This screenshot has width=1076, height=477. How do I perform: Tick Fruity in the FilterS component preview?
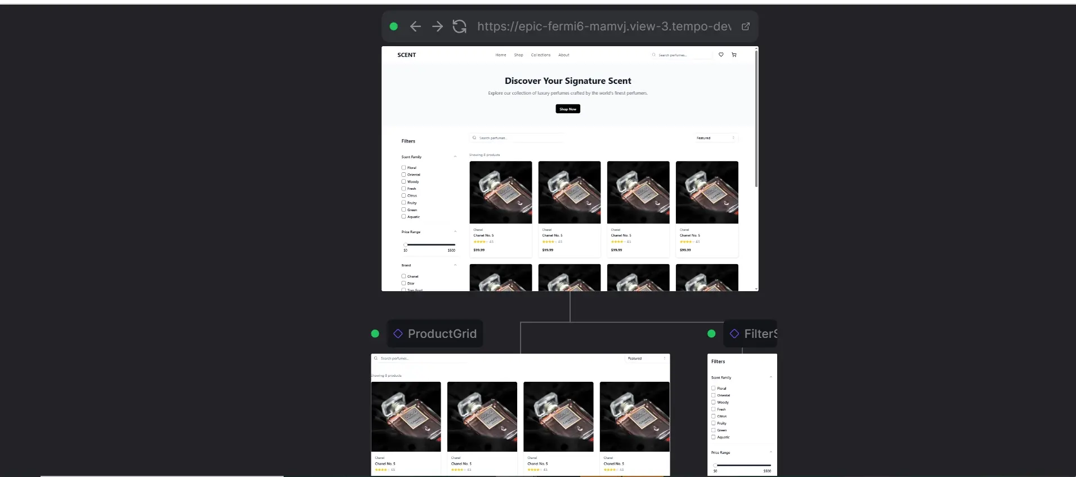714,423
